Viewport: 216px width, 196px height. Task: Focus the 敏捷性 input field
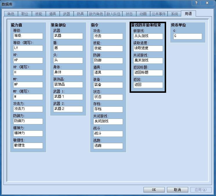[x=28, y=146]
